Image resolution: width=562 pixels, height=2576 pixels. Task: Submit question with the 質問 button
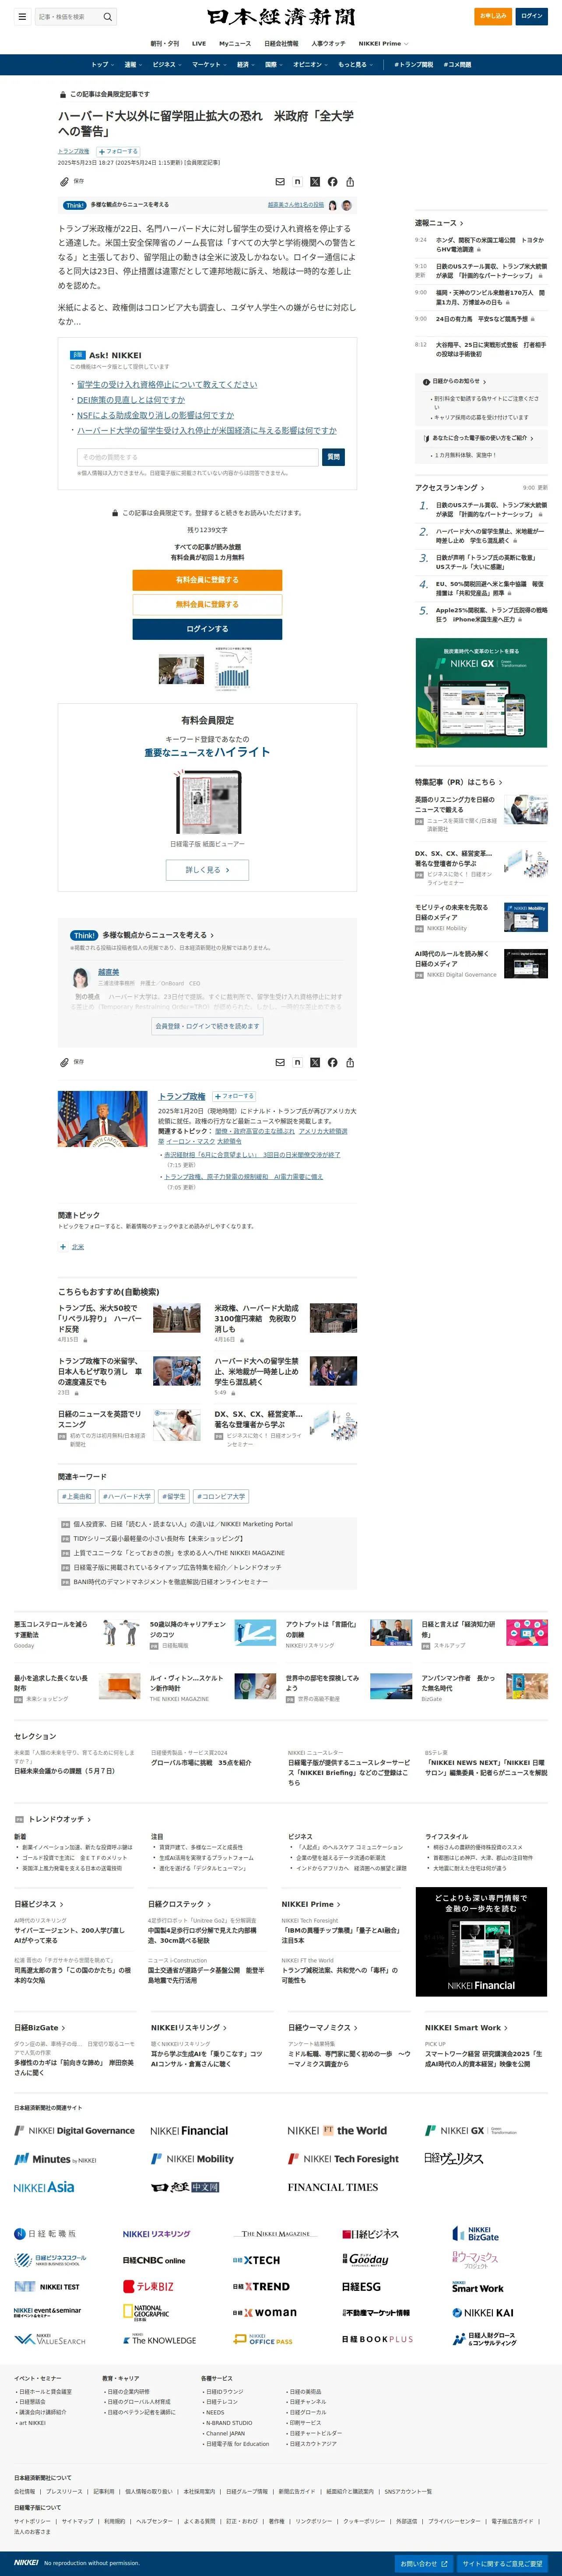point(334,457)
